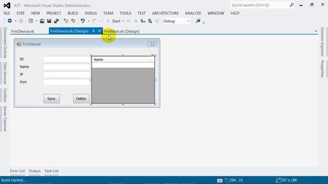Open the VIEW menu
The width and height of the screenshot is (328, 184).
click(35, 13)
